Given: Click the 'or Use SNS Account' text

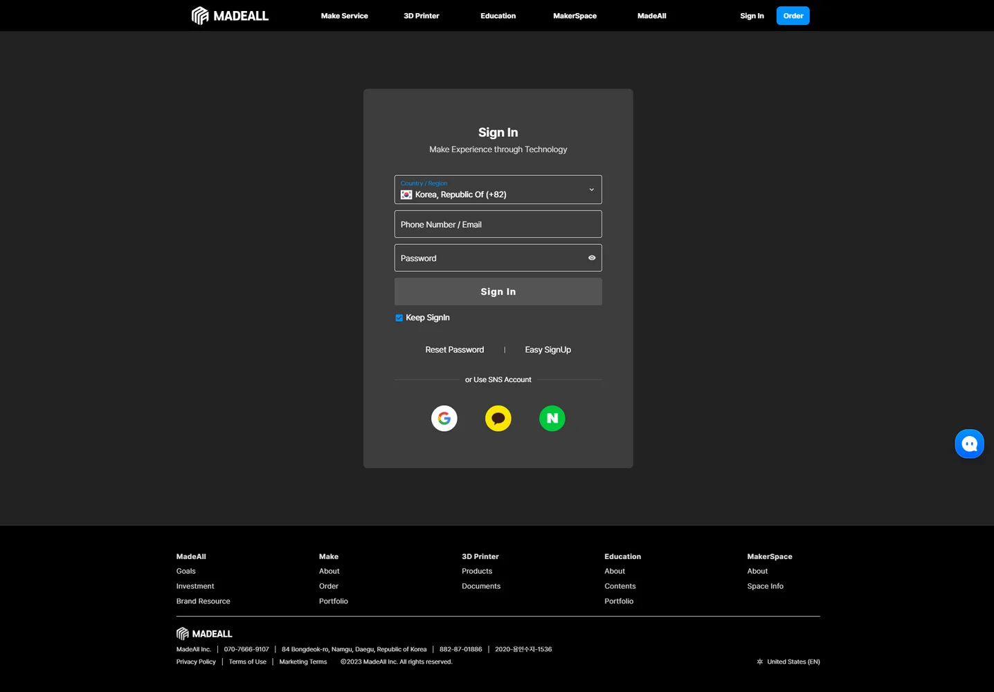Looking at the screenshot, I should pyautogui.click(x=498, y=379).
